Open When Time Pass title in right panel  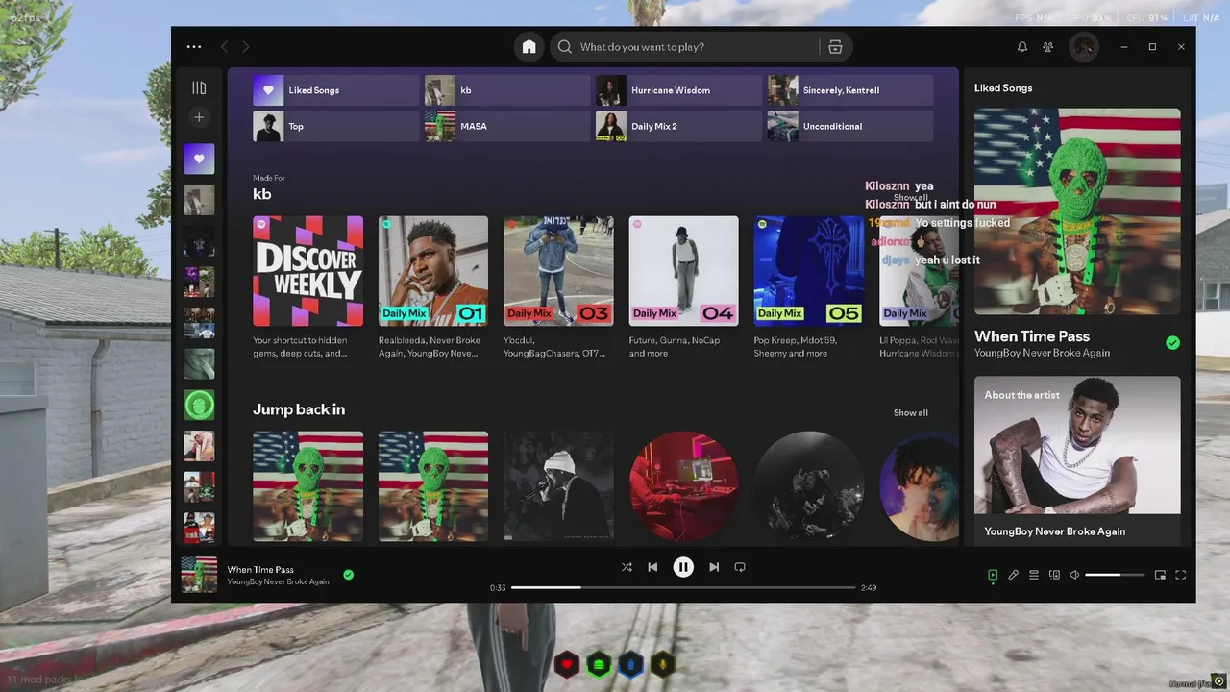pyautogui.click(x=1032, y=336)
